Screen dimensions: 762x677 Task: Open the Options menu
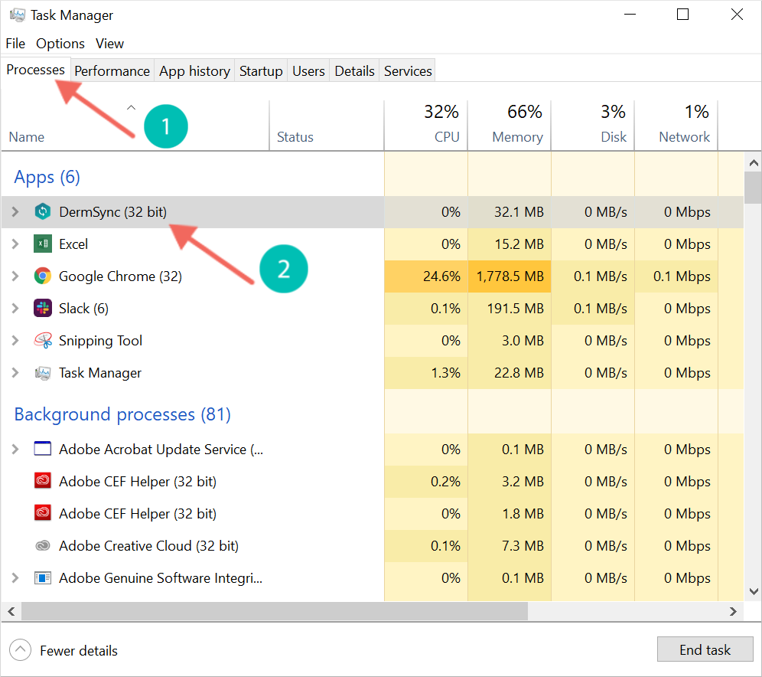[x=60, y=44]
